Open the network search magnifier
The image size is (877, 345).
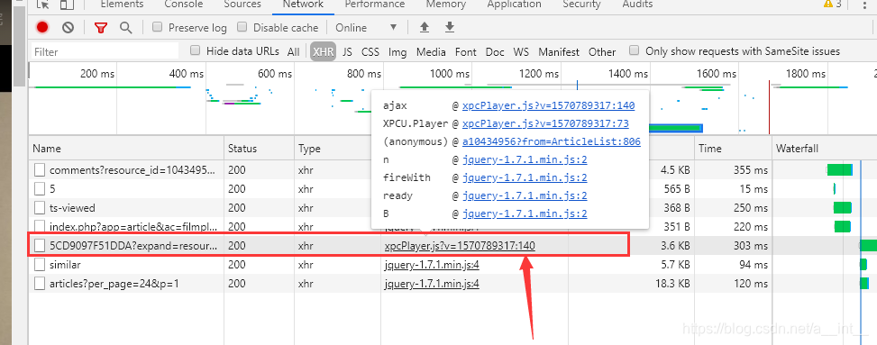coord(126,27)
